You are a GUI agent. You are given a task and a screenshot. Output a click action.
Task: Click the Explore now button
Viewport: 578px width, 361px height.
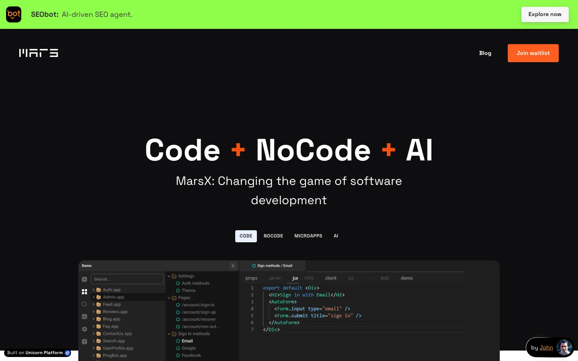pyautogui.click(x=545, y=14)
